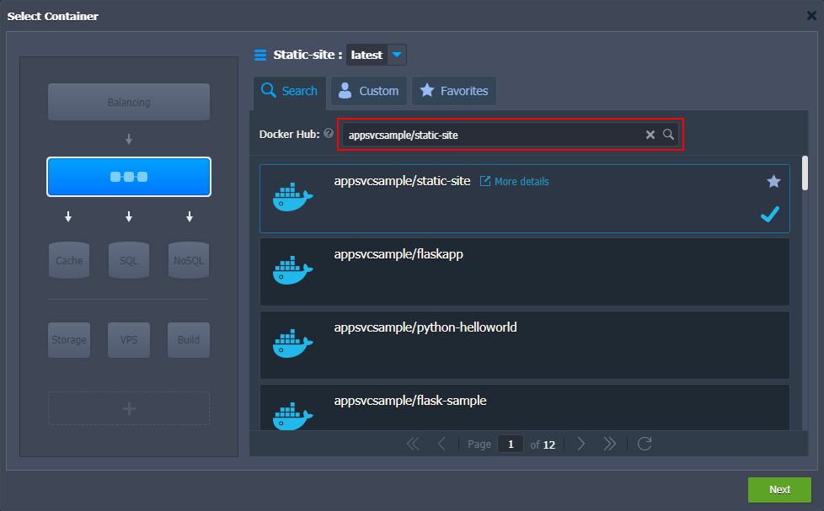Image resolution: width=824 pixels, height=511 pixels.
Task: Select the highlighted application server block
Action: coord(129,177)
